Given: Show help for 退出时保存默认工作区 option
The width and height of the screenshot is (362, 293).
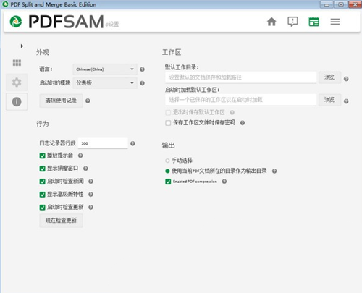Looking at the screenshot, I should [x=232, y=112].
